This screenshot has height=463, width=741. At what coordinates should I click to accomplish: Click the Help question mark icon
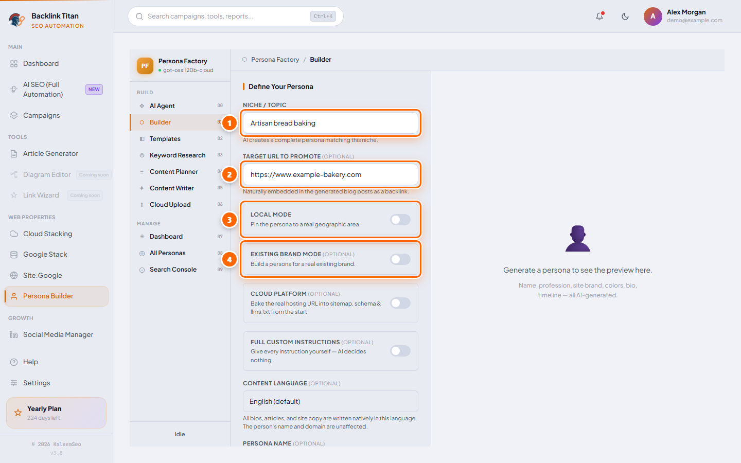point(14,362)
